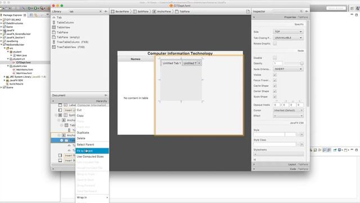Image resolution: width=360 pixels, height=203 pixels.
Task: Clear the Library search field
Action: coord(100,11)
